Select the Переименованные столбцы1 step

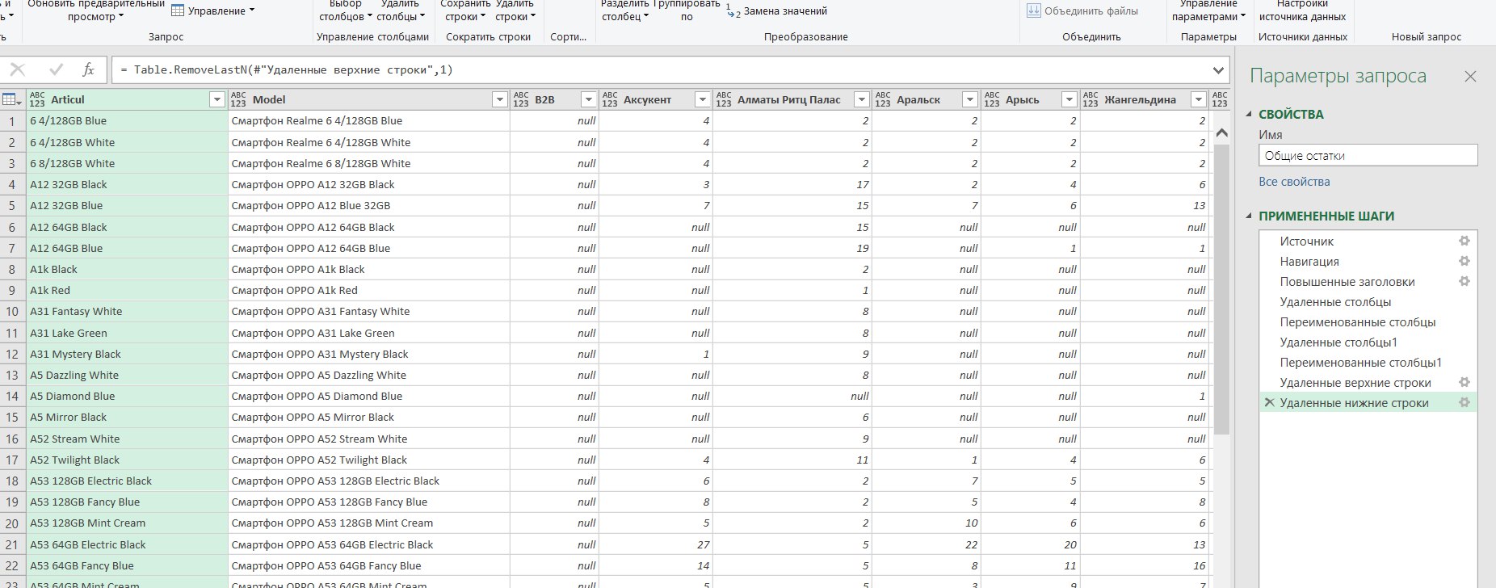coord(1360,362)
